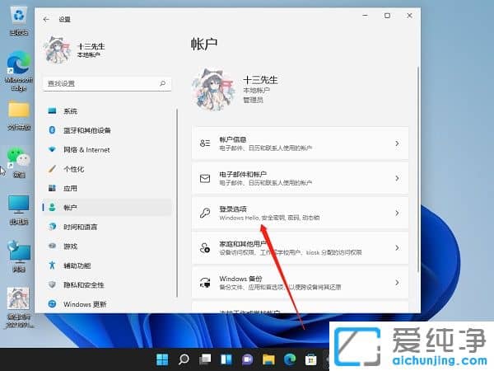Open Microsoft Edge on the taskbar

click(290, 359)
